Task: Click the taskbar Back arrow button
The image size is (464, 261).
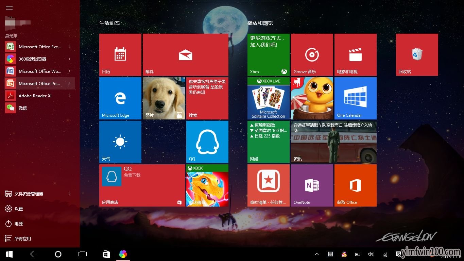Action: point(33,254)
